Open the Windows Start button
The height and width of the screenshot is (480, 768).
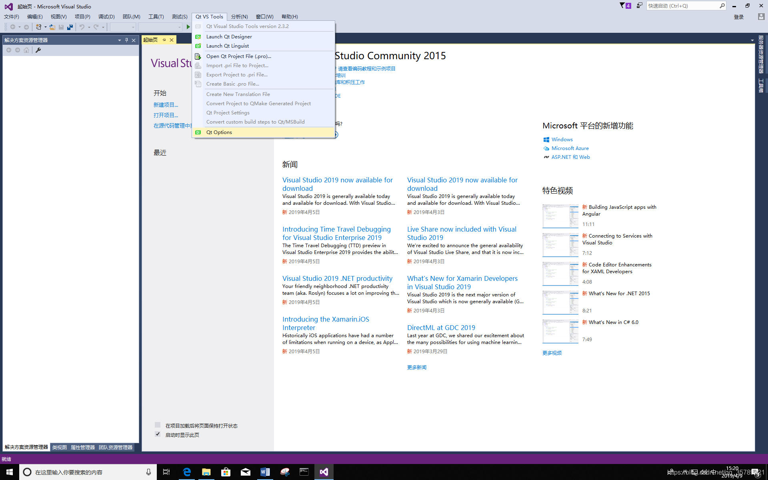[x=10, y=472]
